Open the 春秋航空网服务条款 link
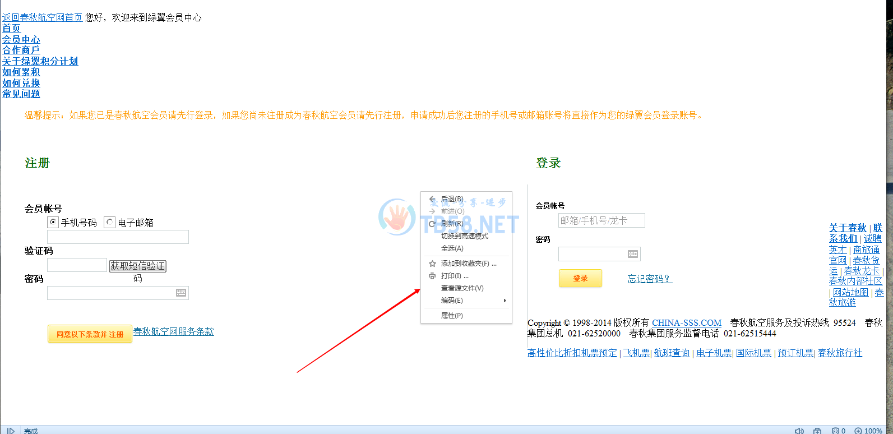893x434 pixels. click(x=174, y=331)
